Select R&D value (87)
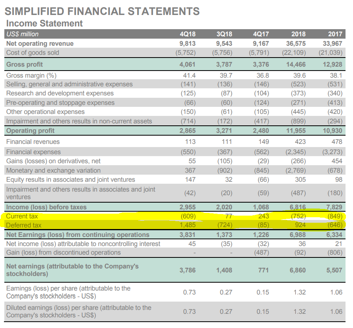 [x=227, y=93]
